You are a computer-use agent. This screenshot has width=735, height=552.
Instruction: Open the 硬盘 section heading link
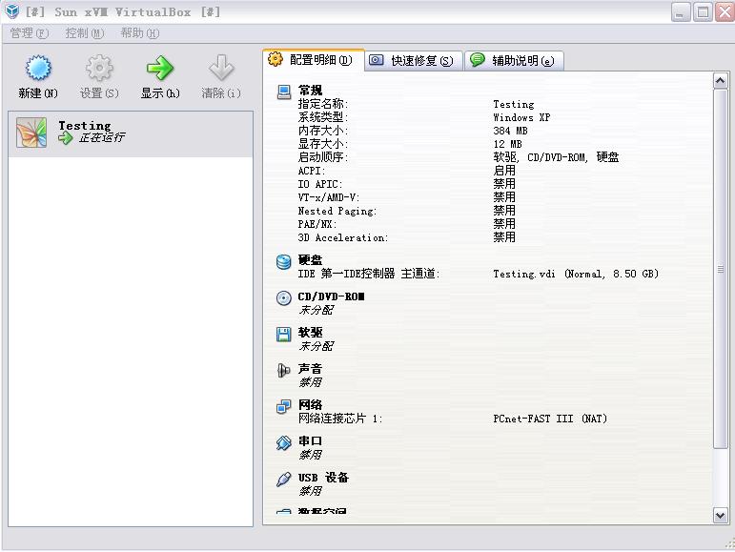pos(311,260)
